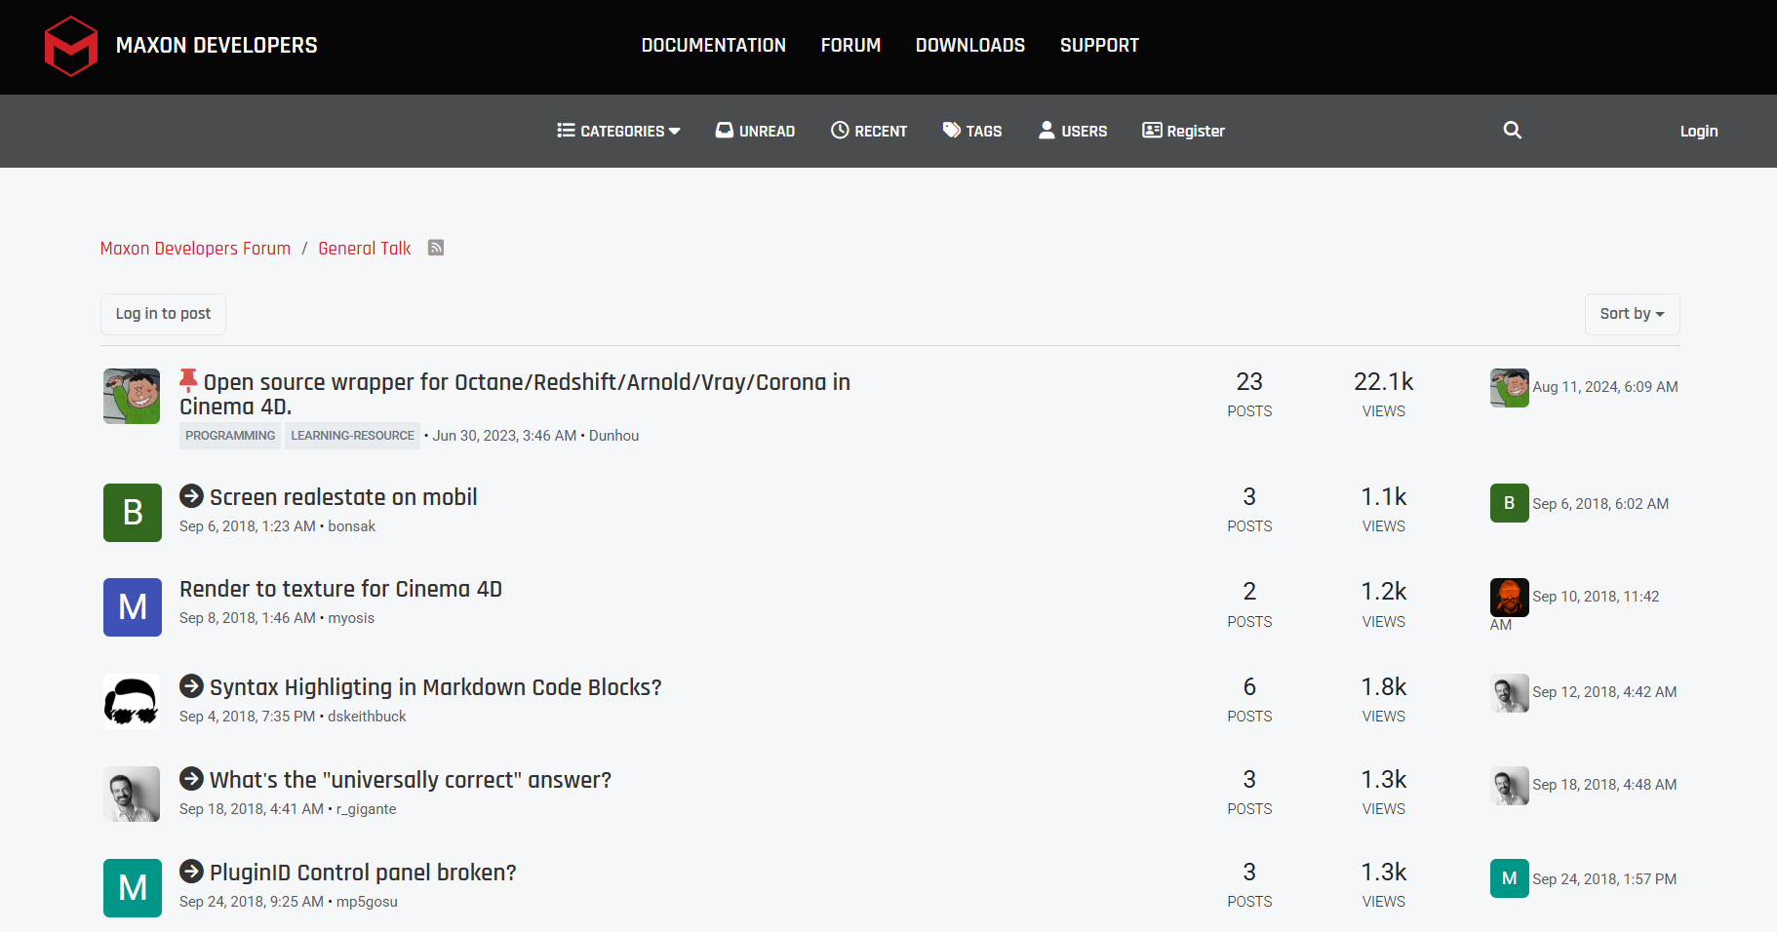Click the green B avatar of bonsak
Image resolution: width=1777 pixels, height=932 pixels.
click(x=133, y=513)
